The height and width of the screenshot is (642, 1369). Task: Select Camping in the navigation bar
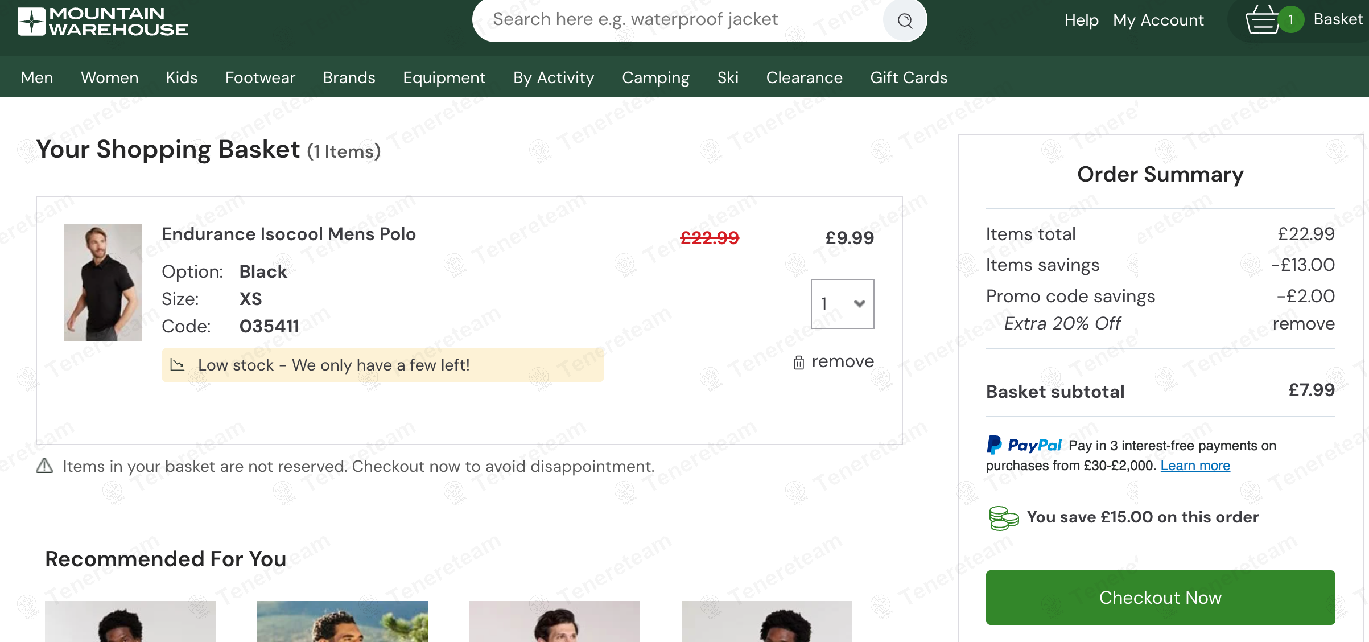click(655, 77)
